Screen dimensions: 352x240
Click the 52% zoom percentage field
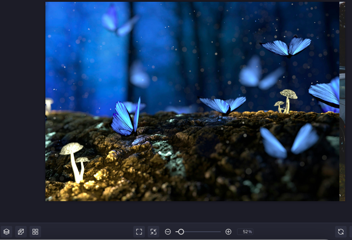click(x=245, y=232)
